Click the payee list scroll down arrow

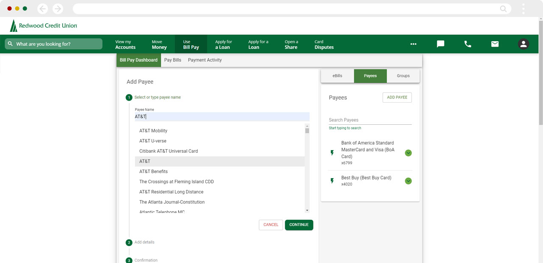307,210
